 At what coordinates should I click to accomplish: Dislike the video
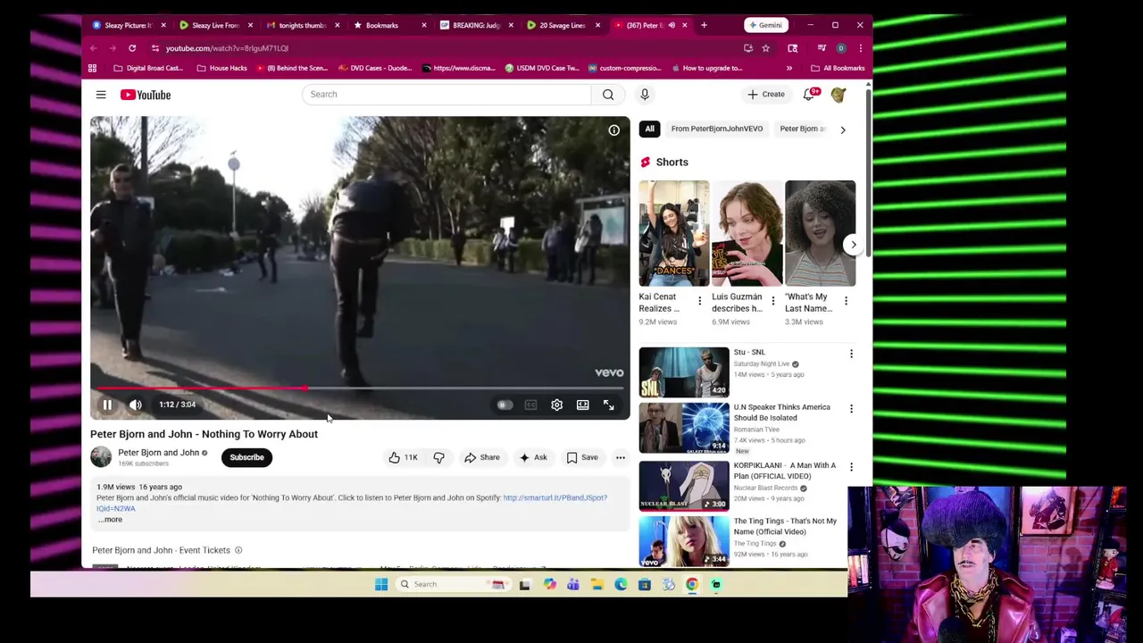pos(438,457)
